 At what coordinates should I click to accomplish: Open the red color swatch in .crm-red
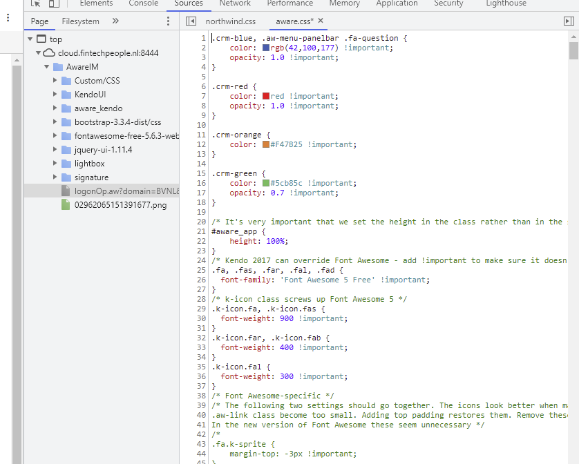(266, 96)
